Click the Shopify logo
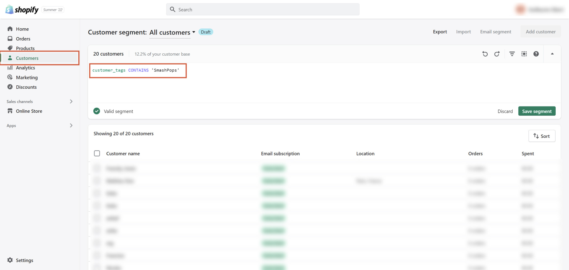This screenshot has width=569, height=270. click(x=22, y=10)
